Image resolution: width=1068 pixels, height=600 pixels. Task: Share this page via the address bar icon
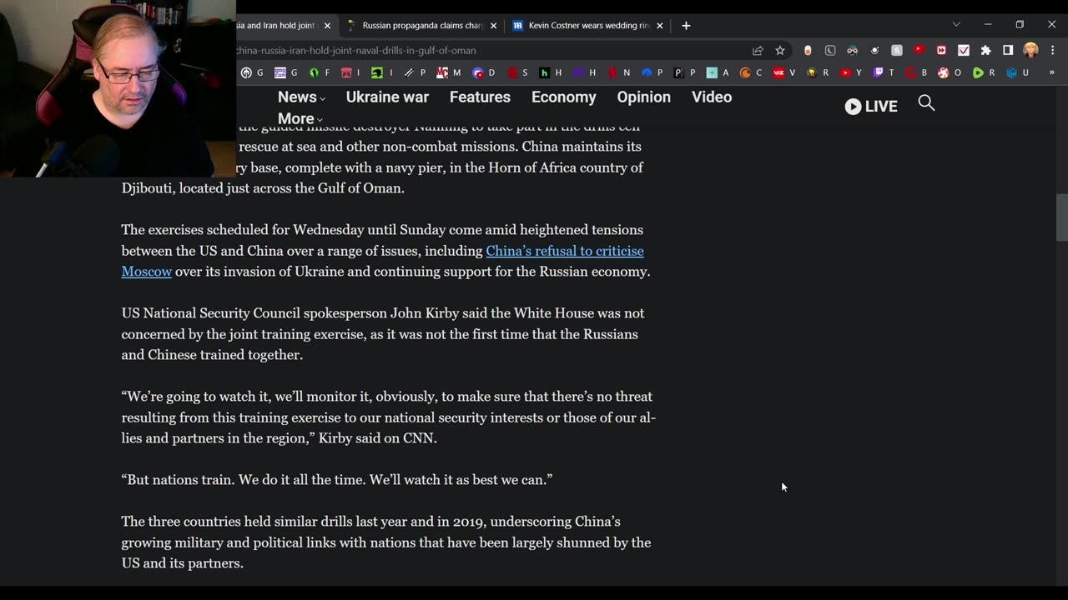click(758, 50)
